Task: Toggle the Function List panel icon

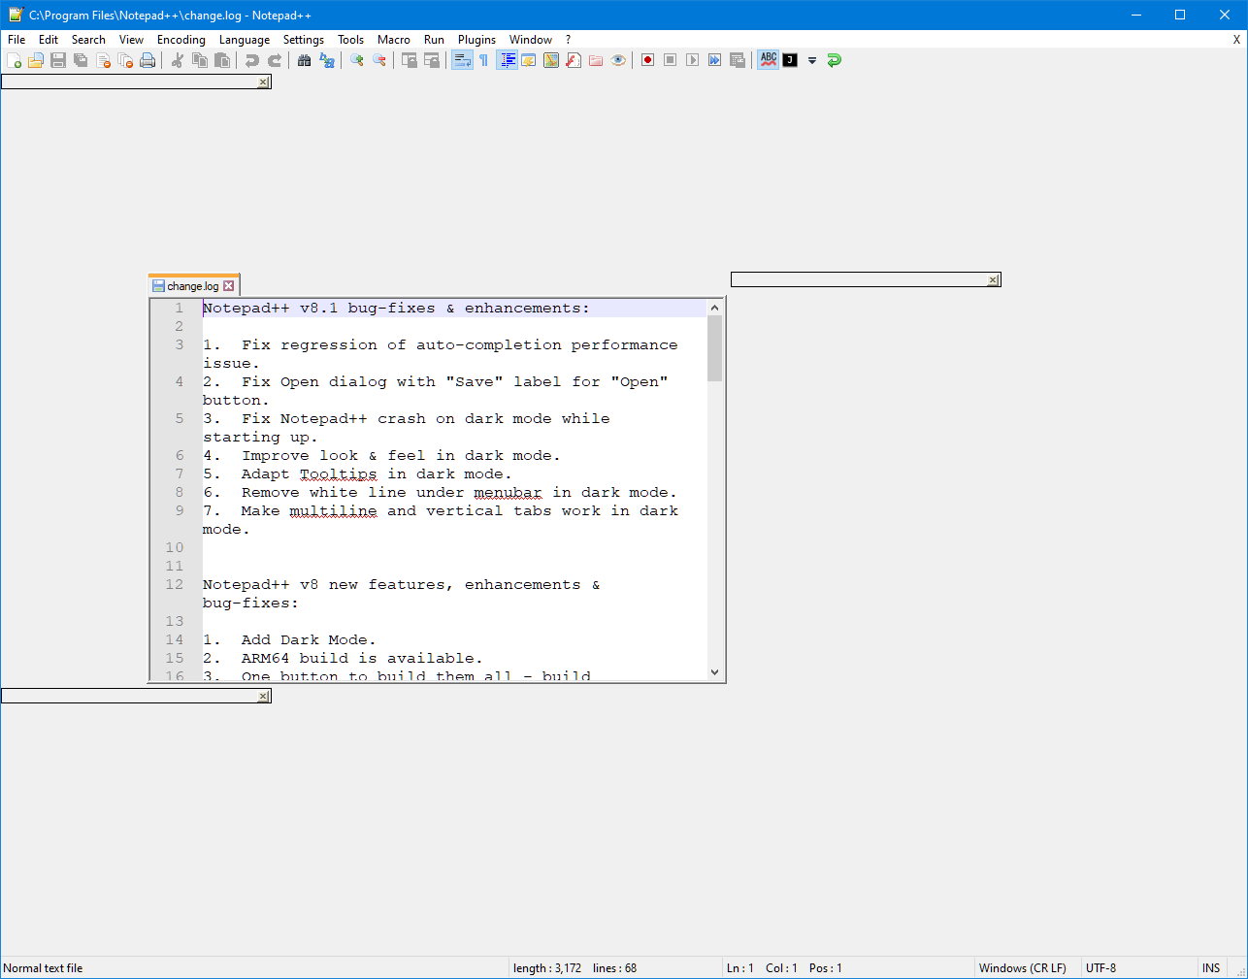Action: tap(574, 60)
